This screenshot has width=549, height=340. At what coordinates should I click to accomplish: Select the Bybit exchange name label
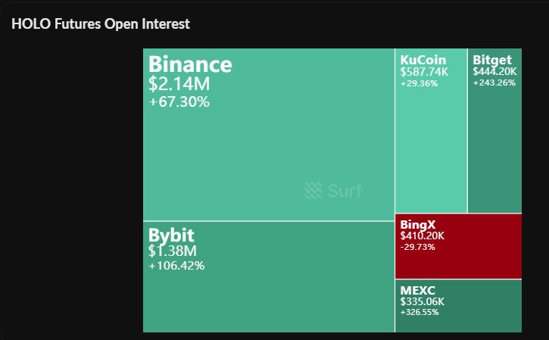click(x=170, y=234)
